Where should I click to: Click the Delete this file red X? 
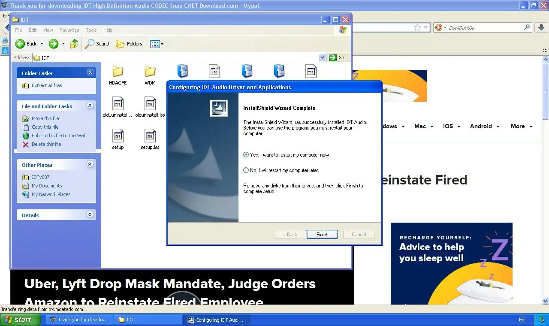[26, 144]
